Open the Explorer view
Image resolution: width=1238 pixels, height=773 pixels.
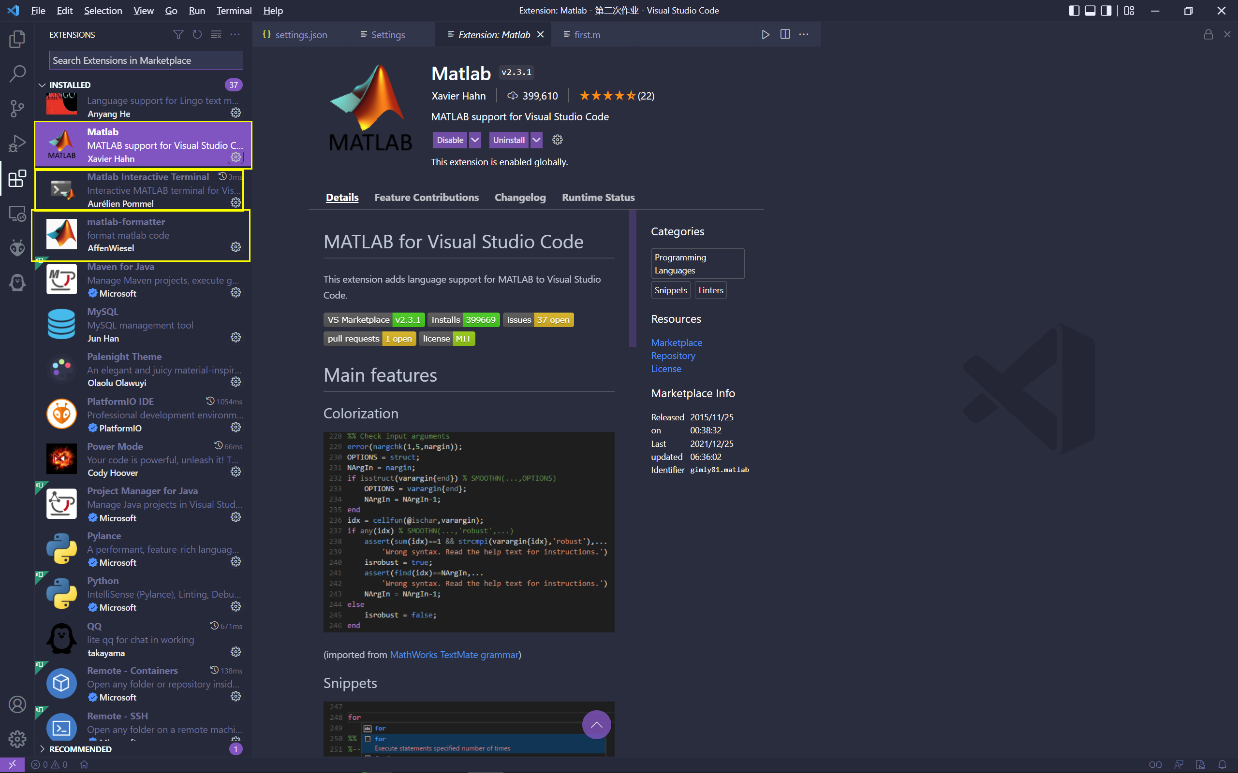(x=17, y=39)
